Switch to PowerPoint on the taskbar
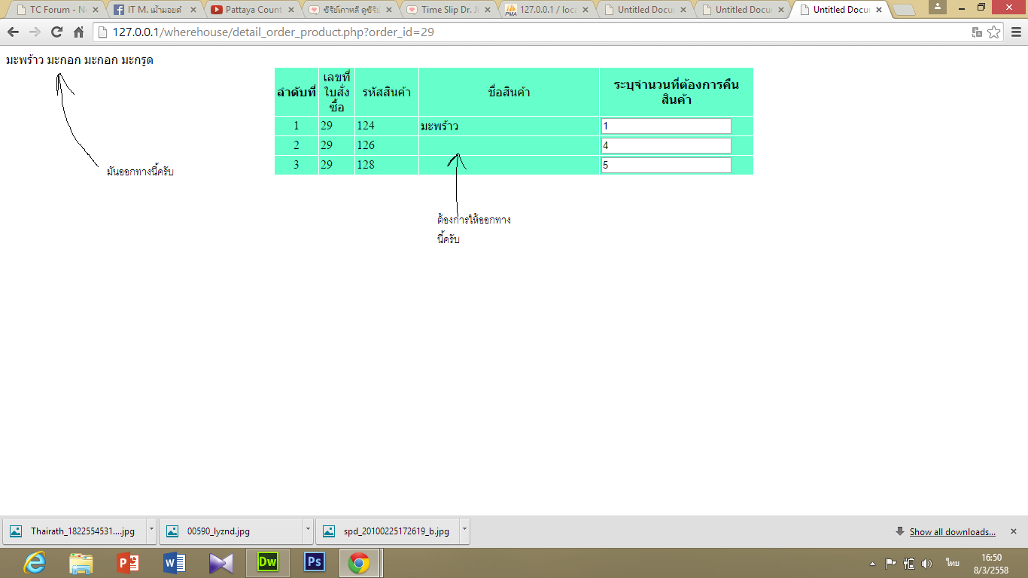The width and height of the screenshot is (1028, 578). [x=128, y=562]
